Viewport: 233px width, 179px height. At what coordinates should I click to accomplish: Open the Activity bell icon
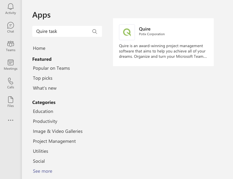[11, 7]
